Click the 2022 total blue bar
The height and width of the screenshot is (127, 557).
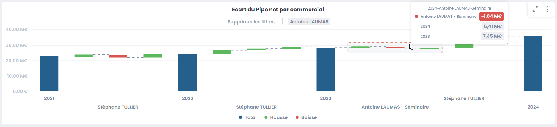point(188,73)
